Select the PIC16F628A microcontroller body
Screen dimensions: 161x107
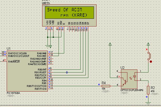(27, 71)
